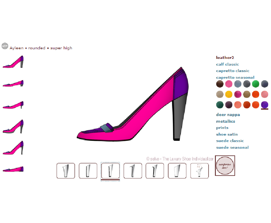Pick the sparkly stiletto heel option
The image size is (271, 223).
coord(200,171)
